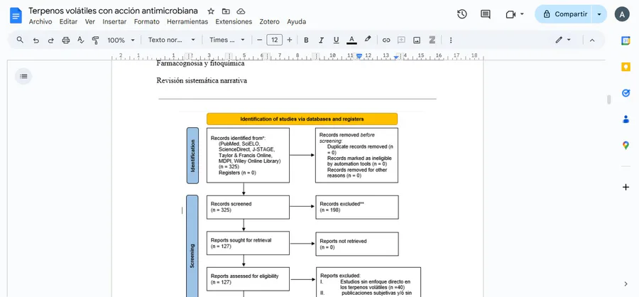Open Google Calendar side panel
639x297 pixels.
[x=626, y=40]
